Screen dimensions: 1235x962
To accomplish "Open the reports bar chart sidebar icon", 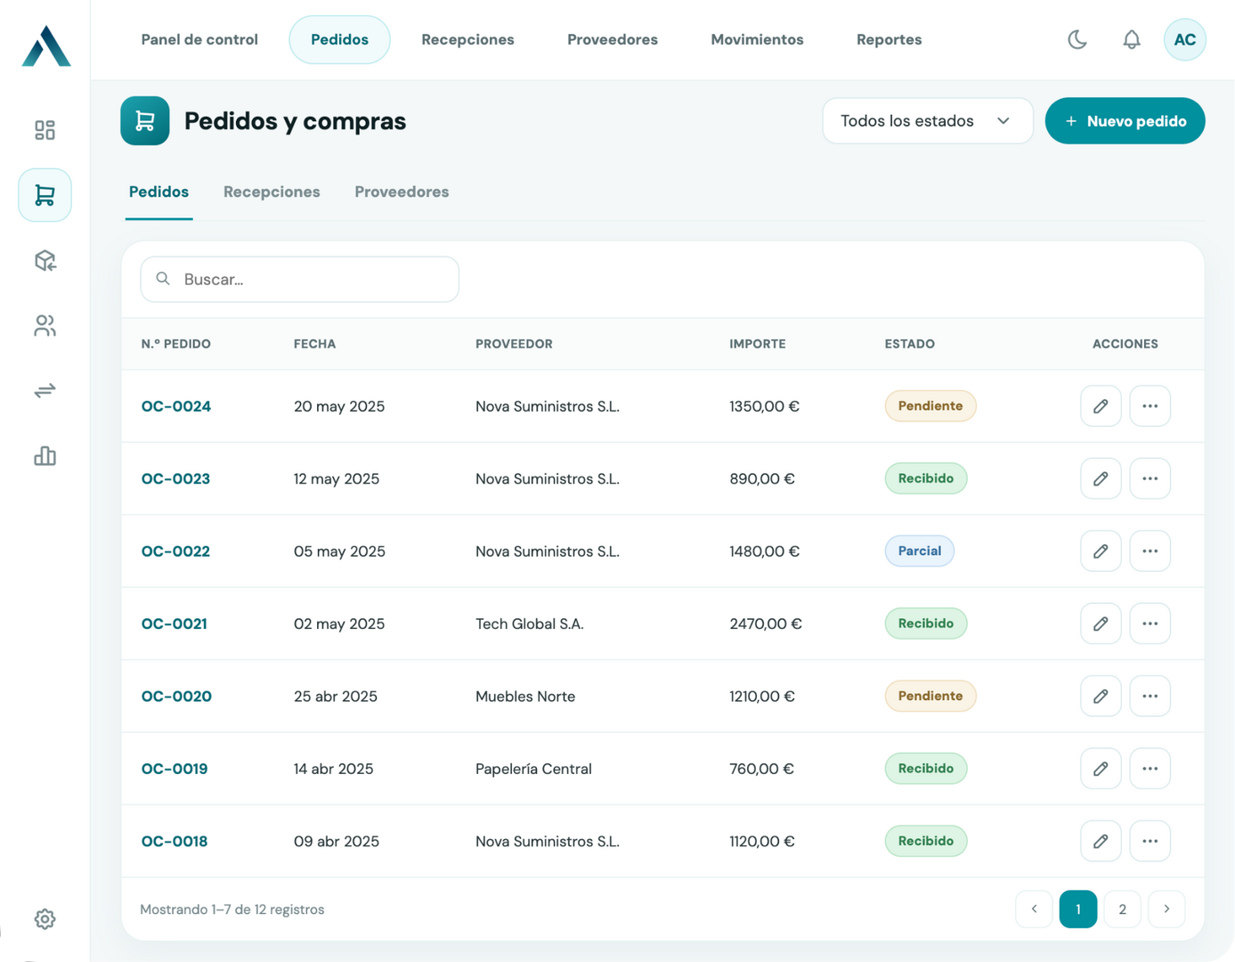I will pos(45,456).
